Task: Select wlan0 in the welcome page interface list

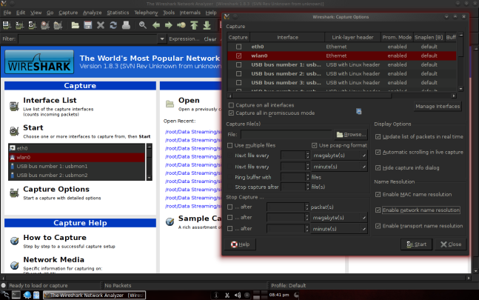Action: coord(77,157)
